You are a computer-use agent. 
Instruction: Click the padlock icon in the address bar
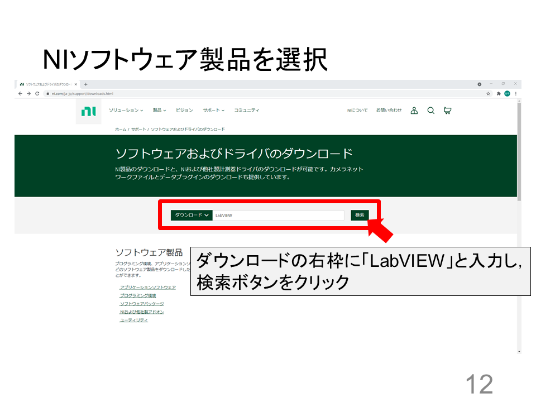click(x=48, y=94)
